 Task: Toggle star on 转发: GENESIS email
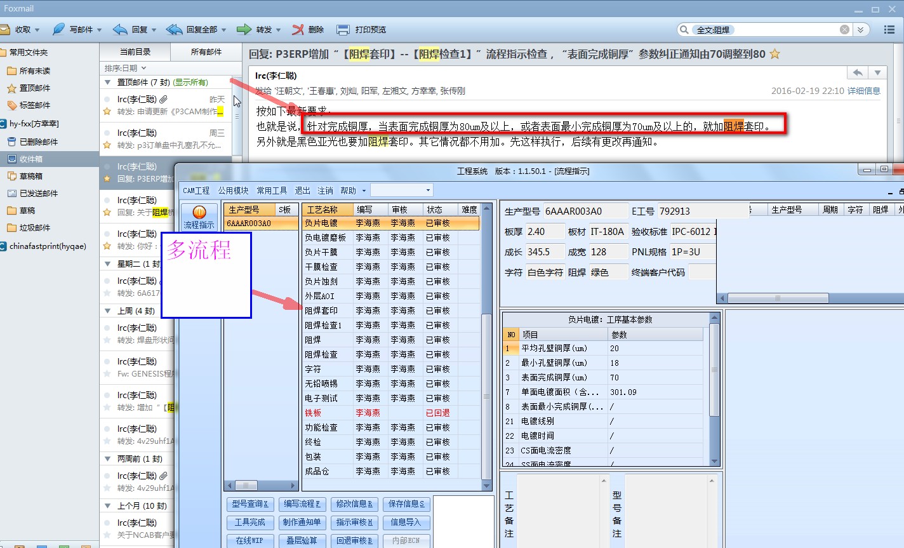pyautogui.click(x=107, y=373)
